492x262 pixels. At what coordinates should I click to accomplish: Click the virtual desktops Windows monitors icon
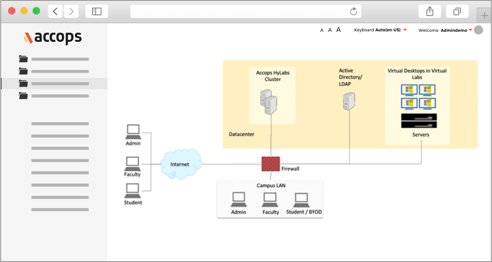[x=419, y=97]
